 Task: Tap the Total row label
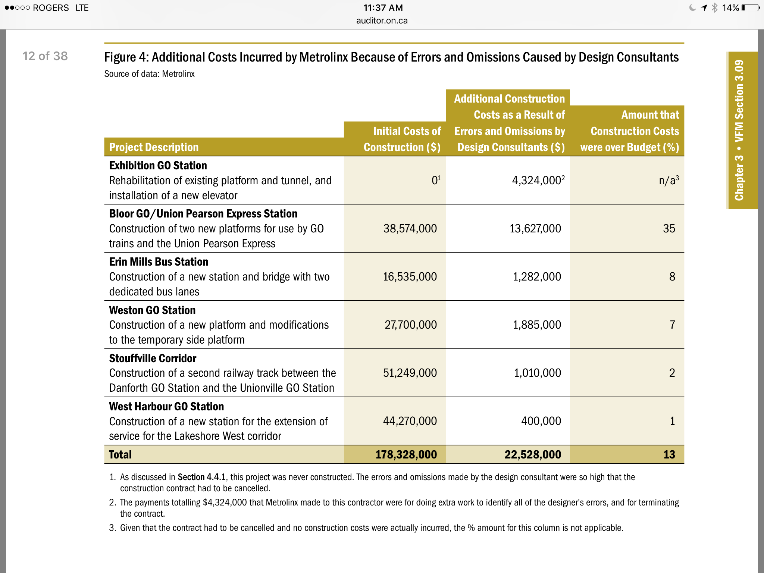(120, 455)
